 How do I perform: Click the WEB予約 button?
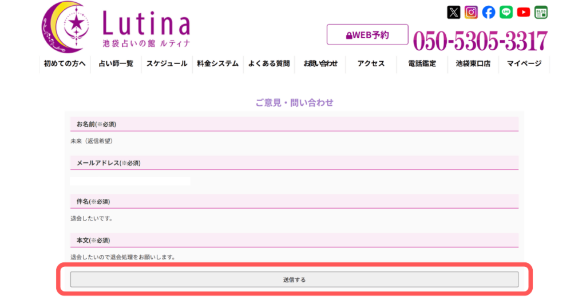[x=367, y=35]
